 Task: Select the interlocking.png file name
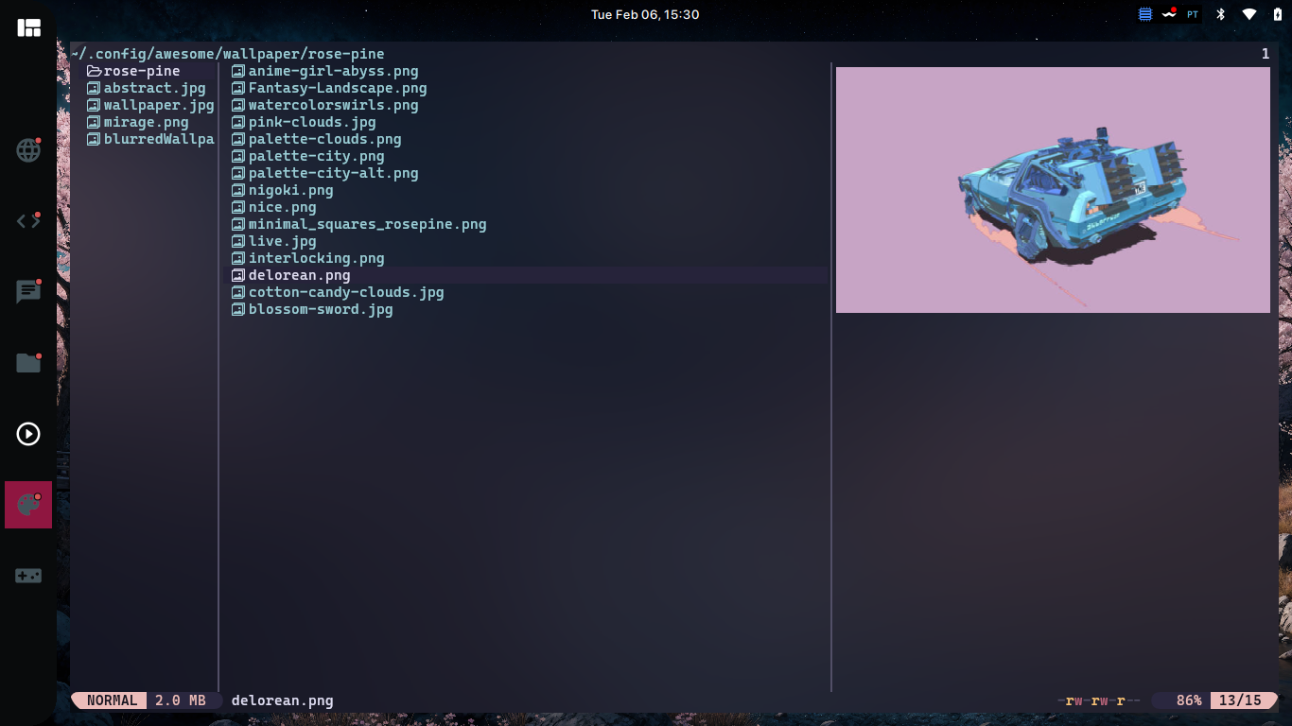[x=316, y=258]
